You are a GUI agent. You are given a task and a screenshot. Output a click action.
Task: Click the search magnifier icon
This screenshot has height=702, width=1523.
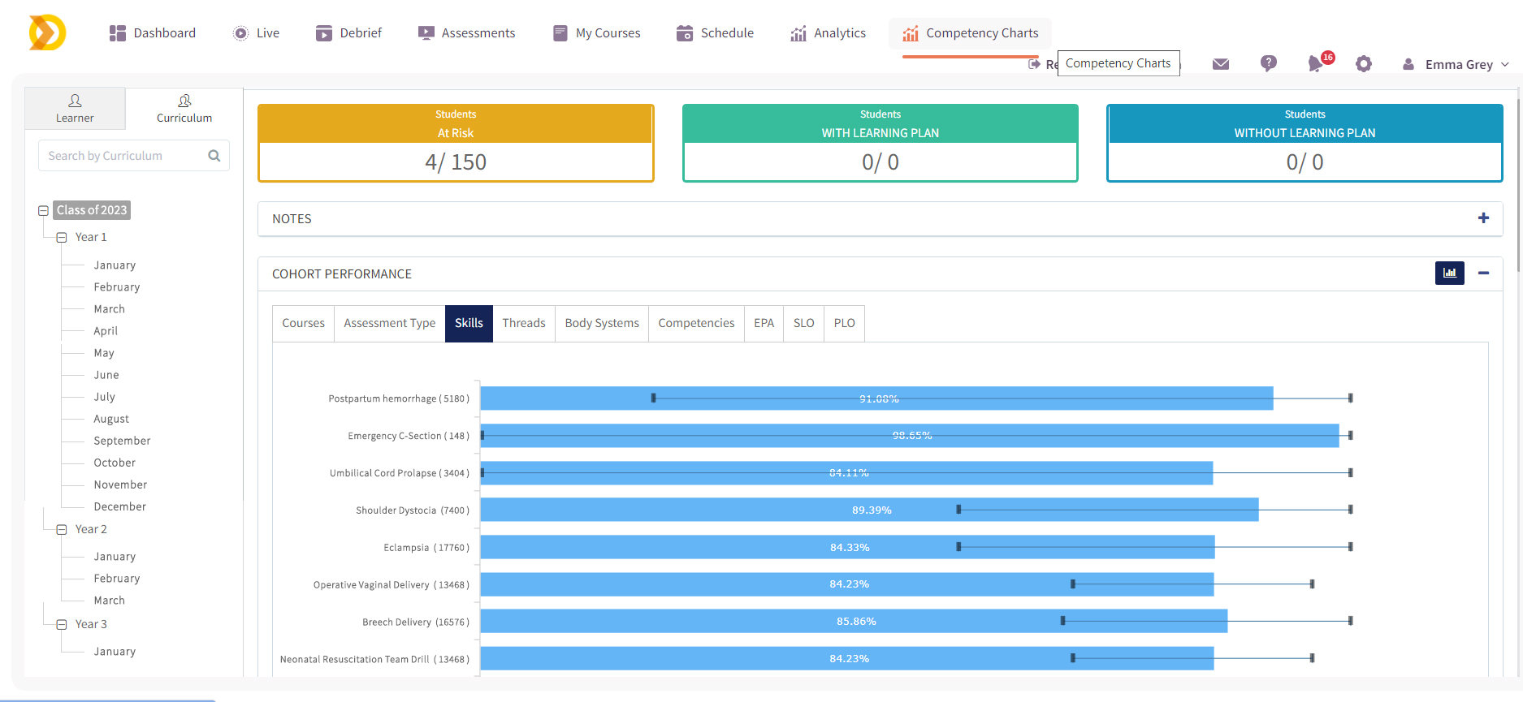pyautogui.click(x=214, y=156)
